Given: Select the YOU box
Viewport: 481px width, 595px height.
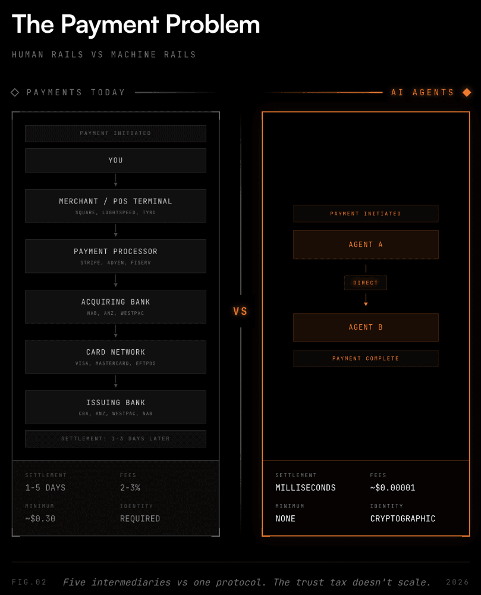Looking at the screenshot, I should click(115, 160).
